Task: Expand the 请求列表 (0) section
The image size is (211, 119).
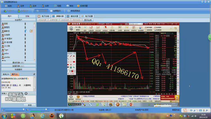Action: tap(18, 63)
